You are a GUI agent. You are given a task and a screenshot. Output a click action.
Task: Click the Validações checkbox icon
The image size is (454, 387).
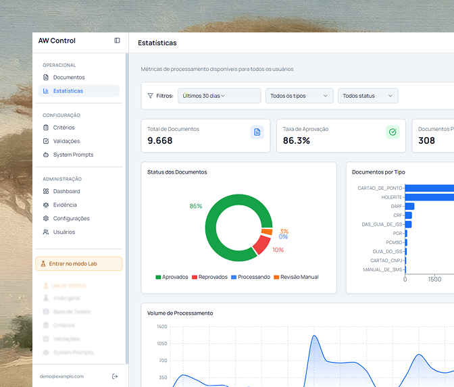(46, 141)
